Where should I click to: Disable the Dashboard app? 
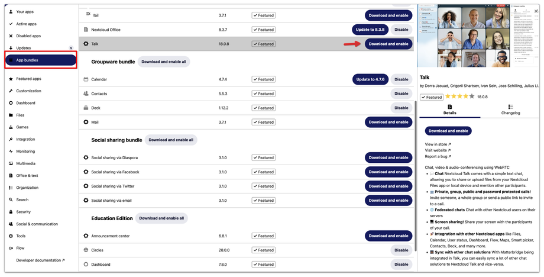[401, 265]
